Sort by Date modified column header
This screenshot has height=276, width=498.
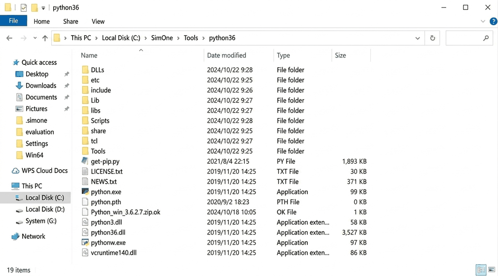226,55
